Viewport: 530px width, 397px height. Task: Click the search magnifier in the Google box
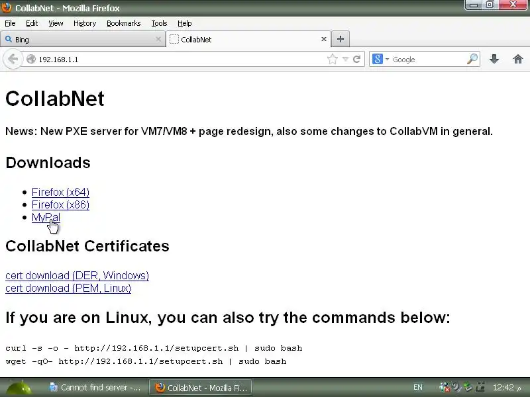pos(472,59)
